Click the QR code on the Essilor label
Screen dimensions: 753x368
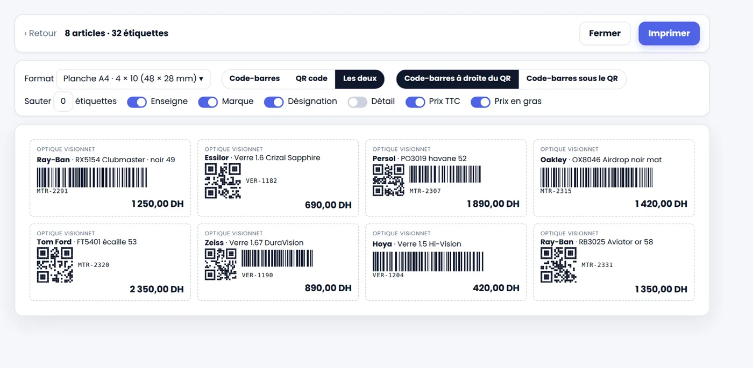[x=223, y=181]
